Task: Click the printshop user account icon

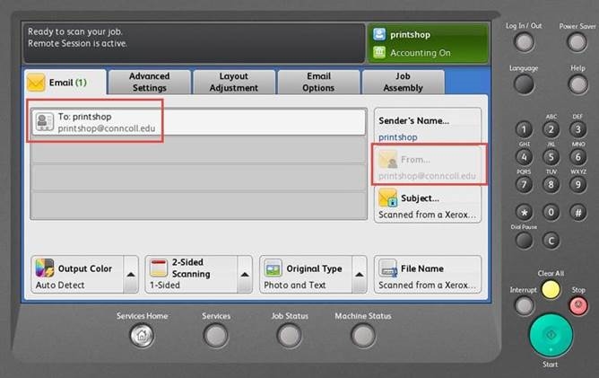Action: (x=379, y=34)
